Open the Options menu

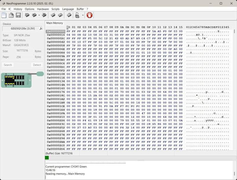(x=30, y=9)
